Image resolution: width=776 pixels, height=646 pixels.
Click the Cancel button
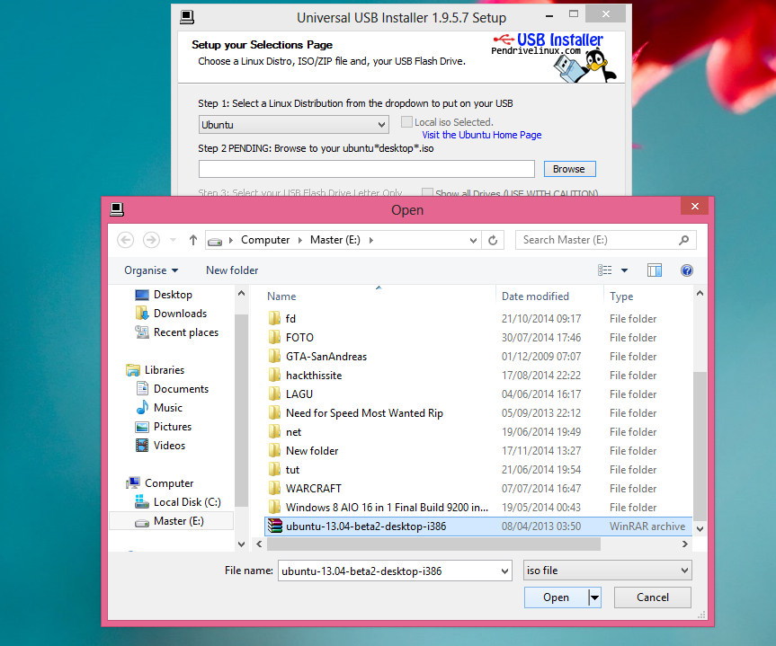pyautogui.click(x=652, y=597)
